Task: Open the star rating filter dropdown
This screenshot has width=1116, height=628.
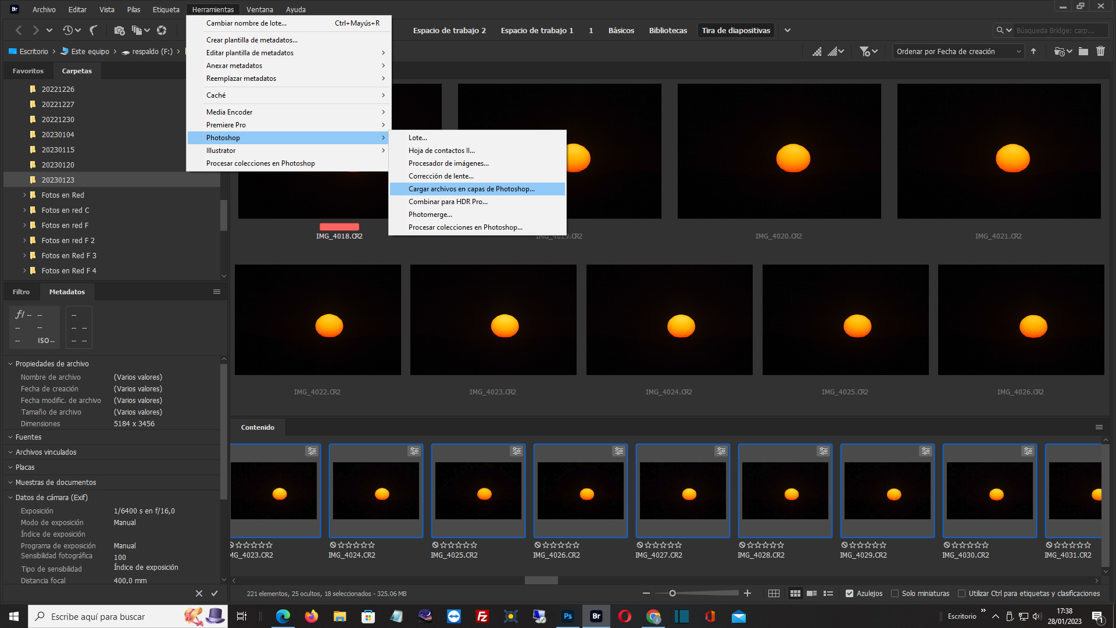Action: pyautogui.click(x=865, y=51)
